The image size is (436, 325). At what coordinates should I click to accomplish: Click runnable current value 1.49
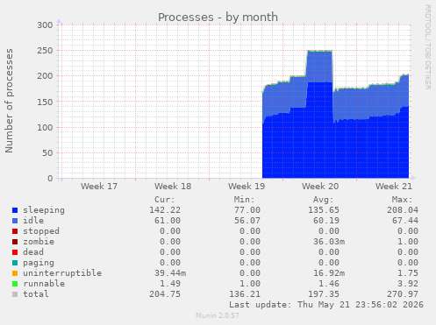pyautogui.click(x=170, y=284)
